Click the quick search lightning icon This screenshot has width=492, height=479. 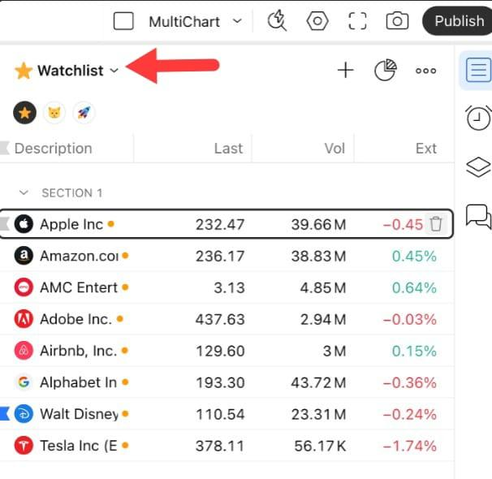tap(278, 21)
